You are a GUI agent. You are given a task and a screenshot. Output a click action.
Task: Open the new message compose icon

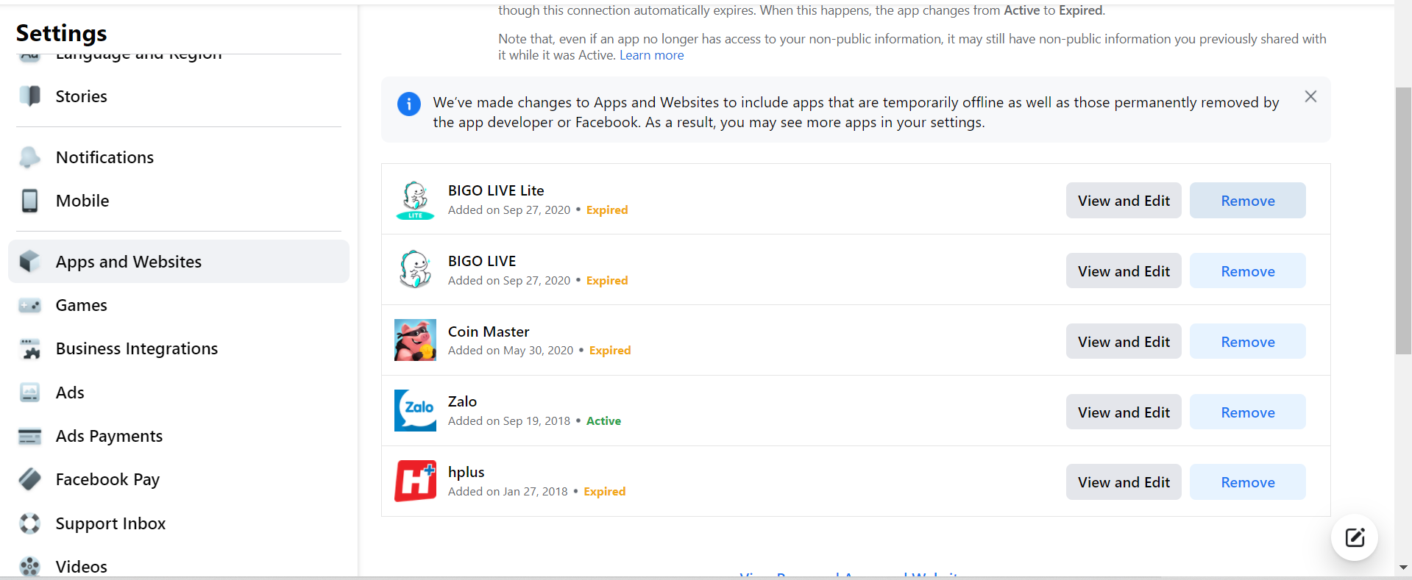(x=1355, y=537)
